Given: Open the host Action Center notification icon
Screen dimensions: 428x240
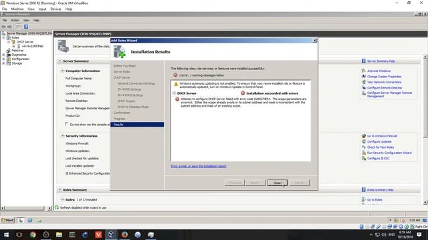Looking at the screenshot, I should (x=419, y=235).
